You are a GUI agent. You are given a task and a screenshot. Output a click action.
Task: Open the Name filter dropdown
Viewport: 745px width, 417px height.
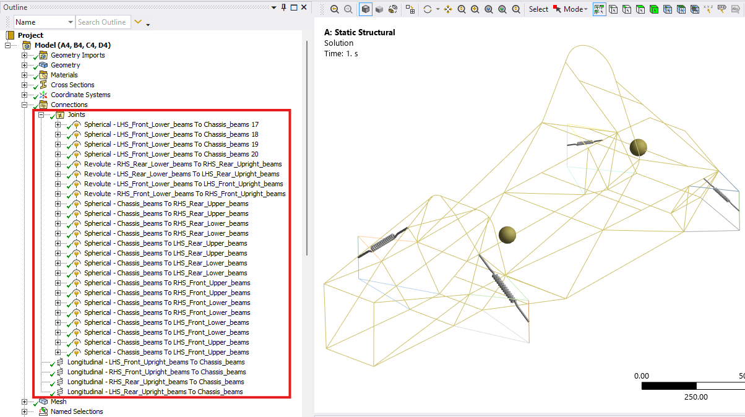[69, 22]
